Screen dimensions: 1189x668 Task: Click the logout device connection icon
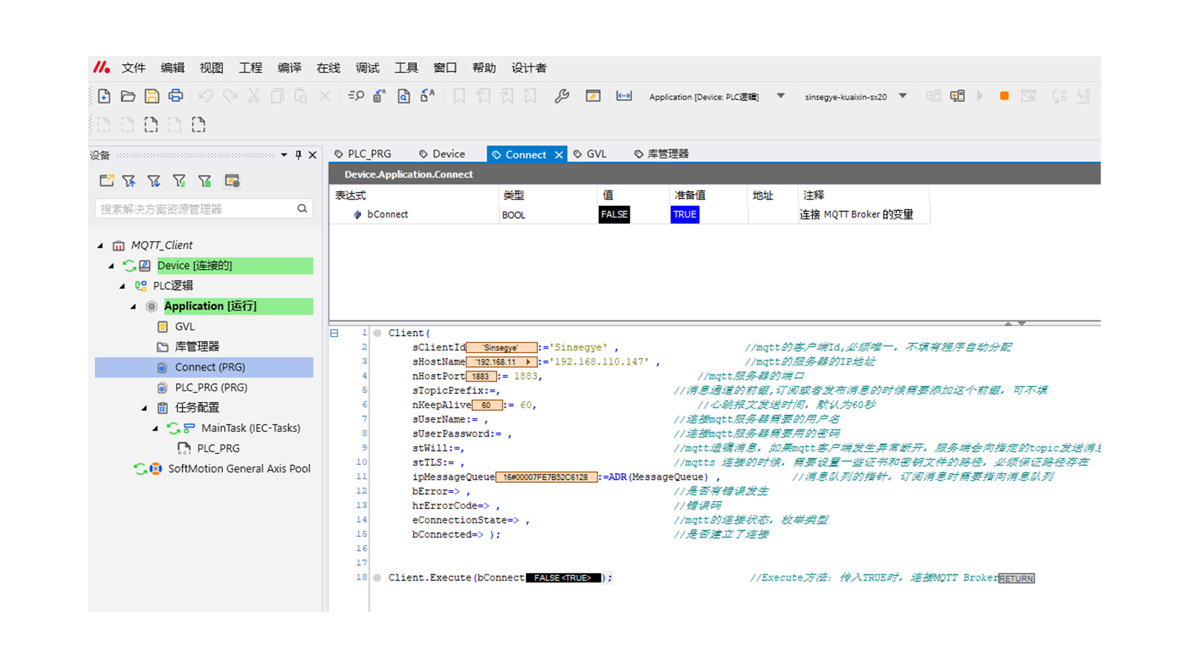957,96
